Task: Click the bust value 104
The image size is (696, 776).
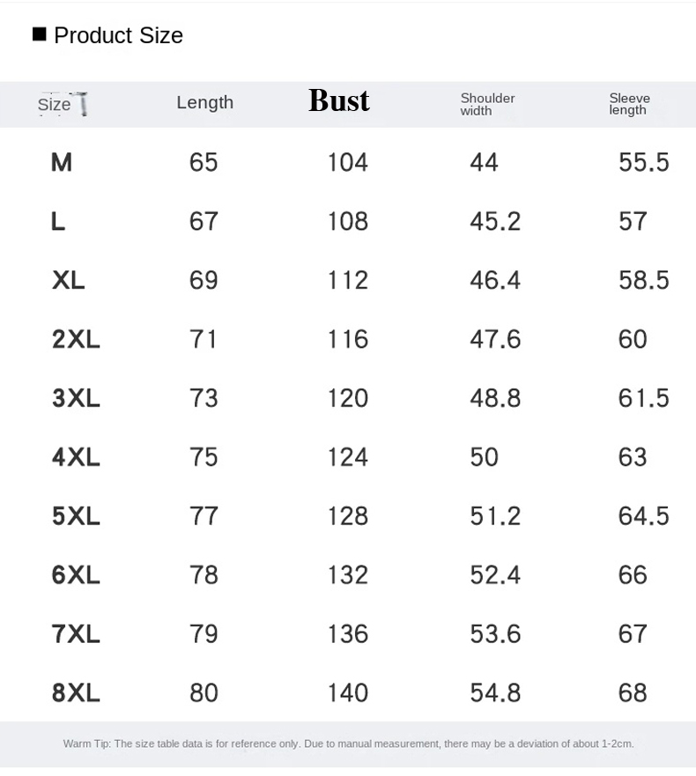Action: 347,162
